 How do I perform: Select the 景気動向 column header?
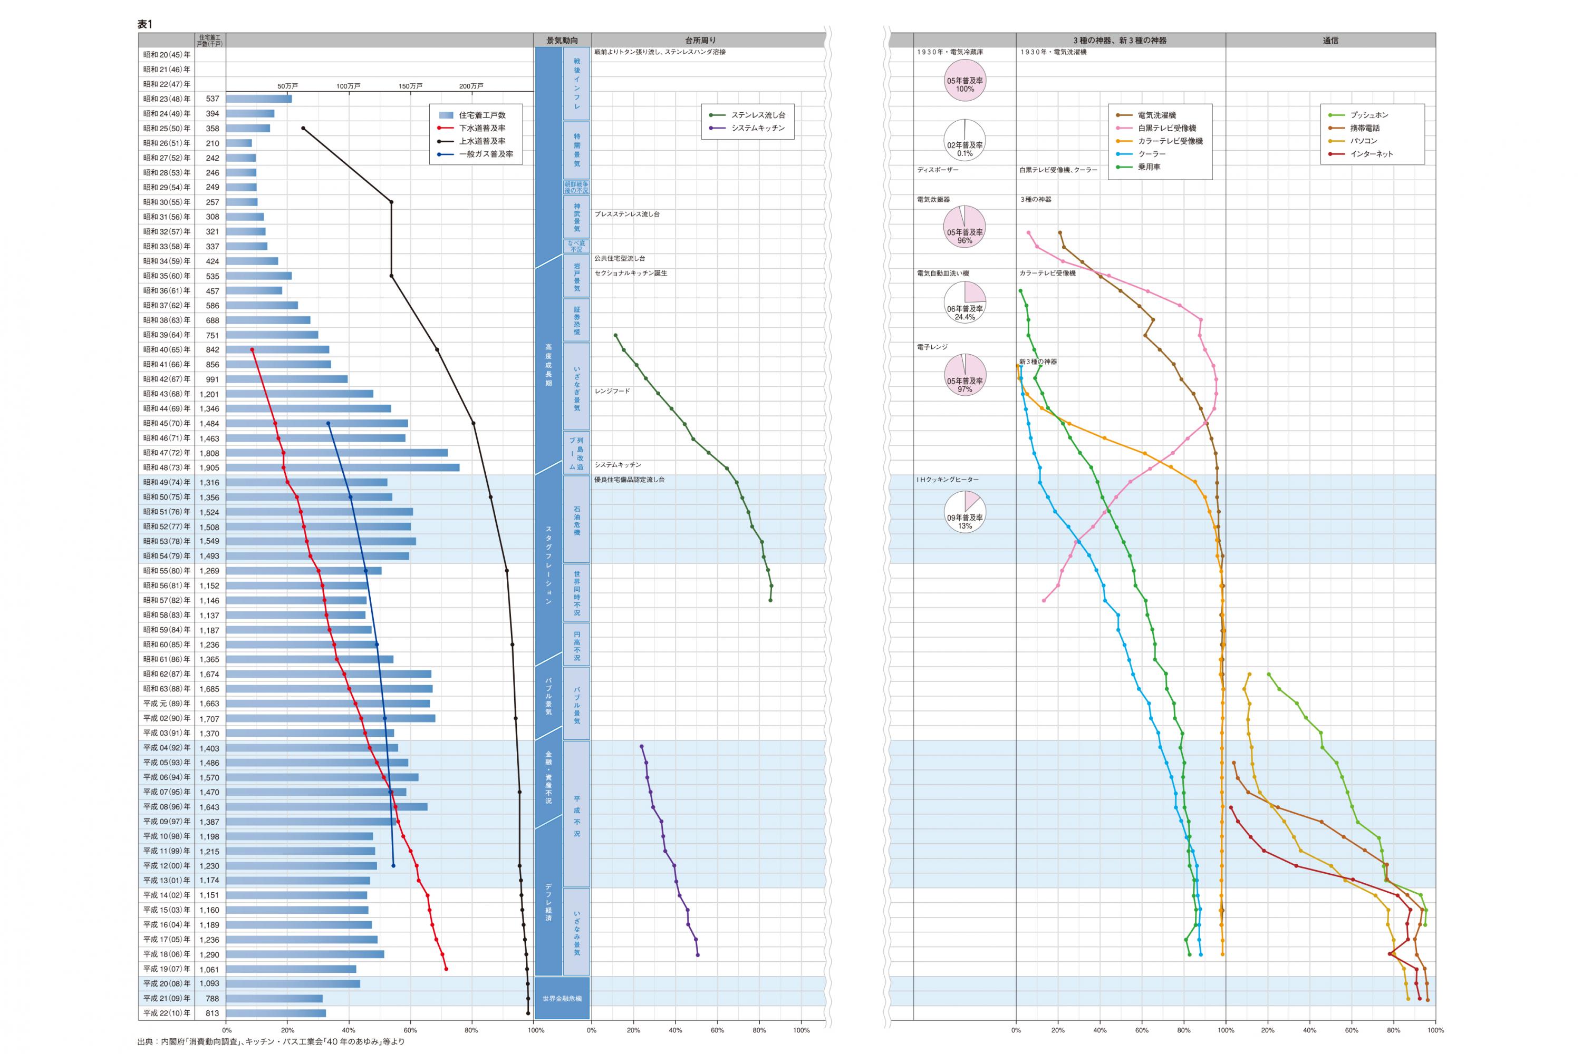coord(562,41)
